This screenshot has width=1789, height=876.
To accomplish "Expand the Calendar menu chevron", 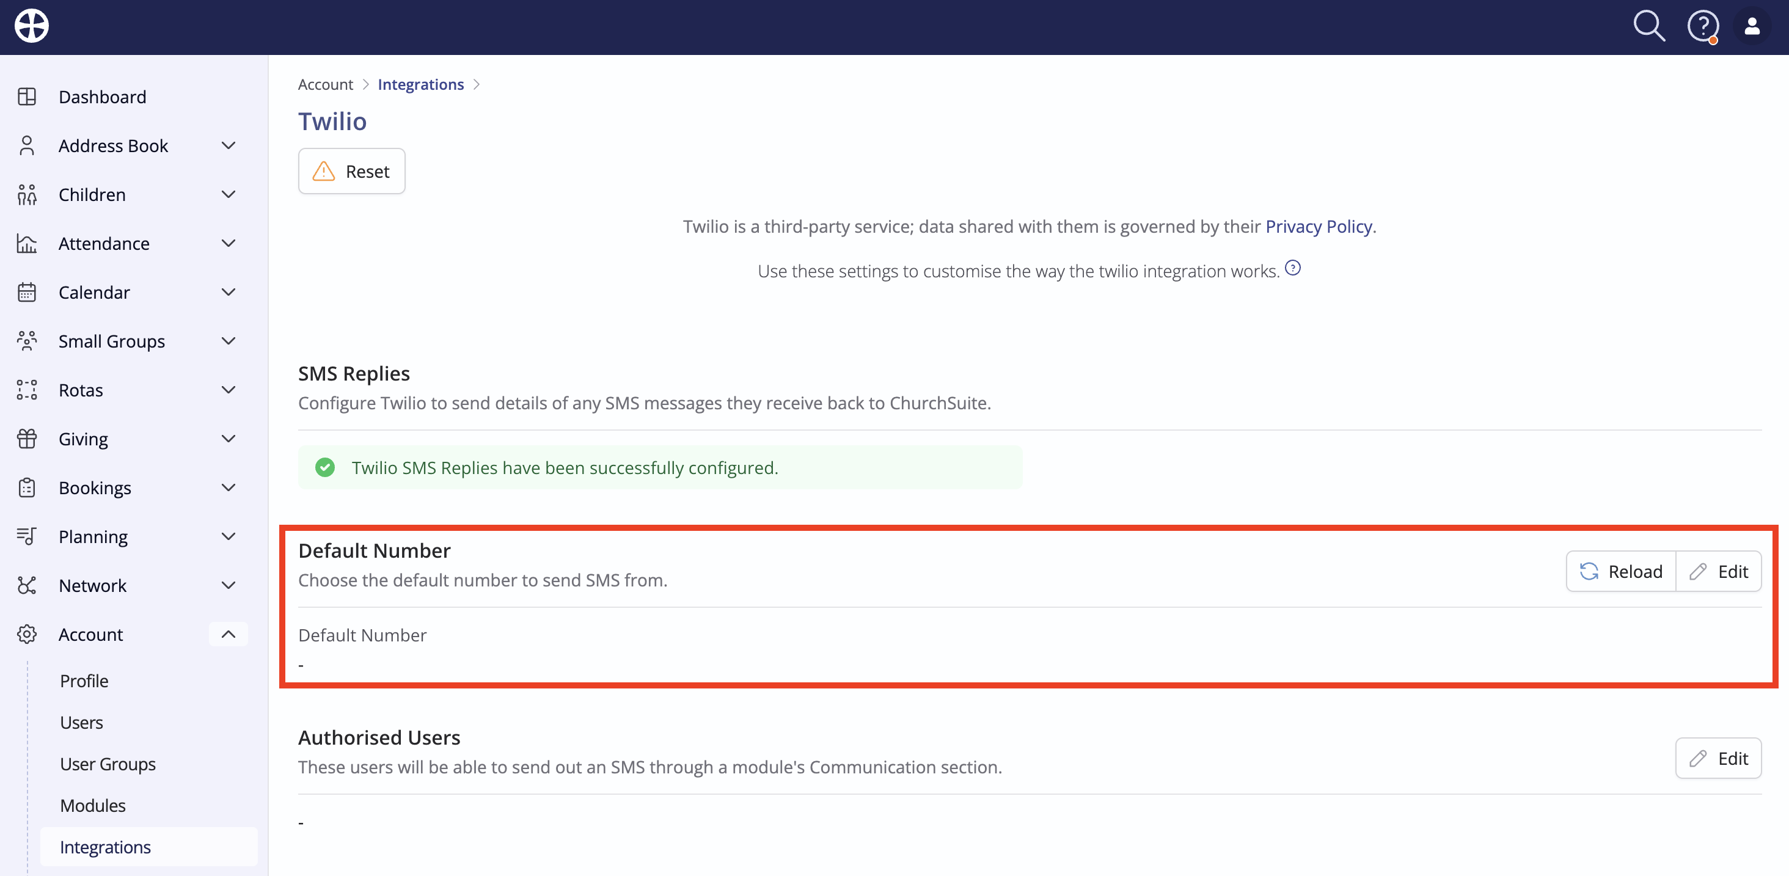I will [x=229, y=292].
